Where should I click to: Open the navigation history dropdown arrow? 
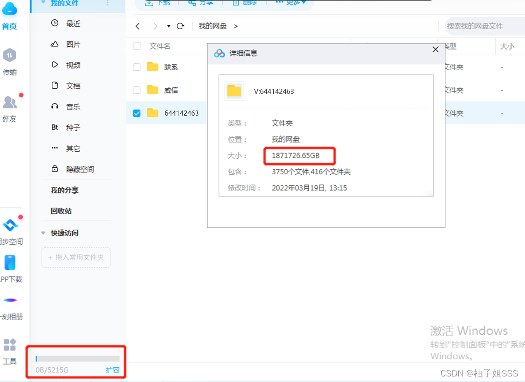click(169, 26)
